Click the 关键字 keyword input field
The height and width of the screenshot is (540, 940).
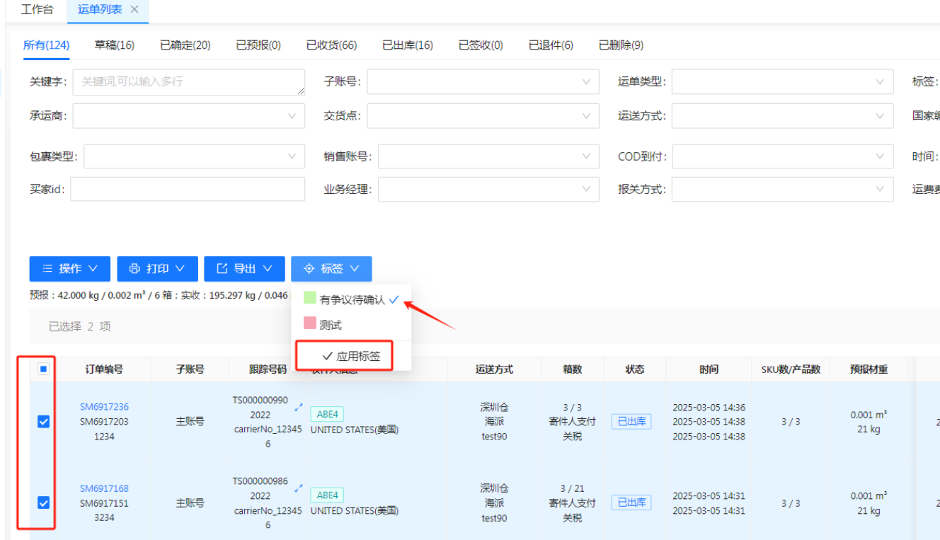188,82
